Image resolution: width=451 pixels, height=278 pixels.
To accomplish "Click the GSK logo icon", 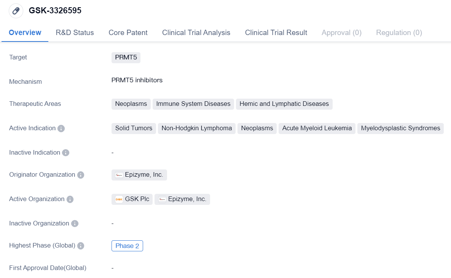I will pos(119,199).
